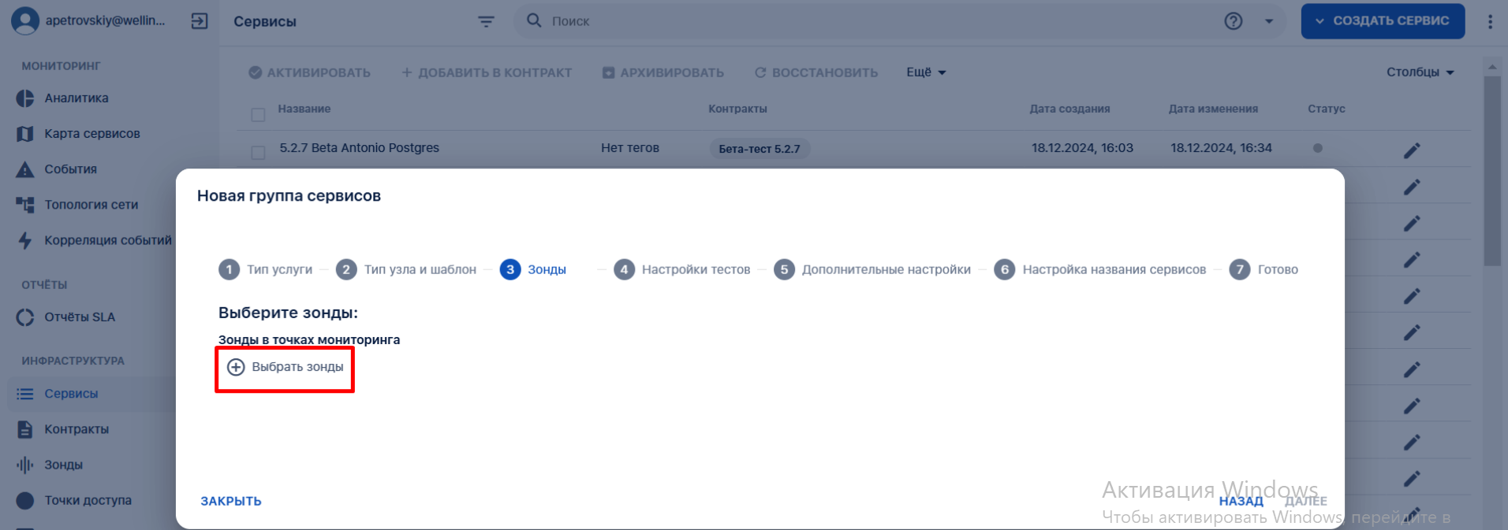1508x530 pixels.
Task: Click the НАЗАД button in the dialog
Action: coord(1241,501)
